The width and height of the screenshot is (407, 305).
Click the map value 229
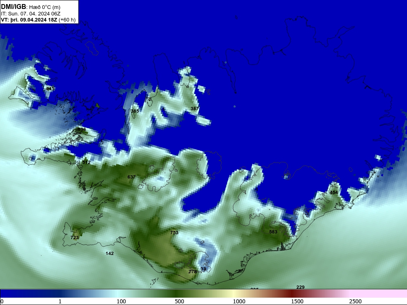(300, 287)
